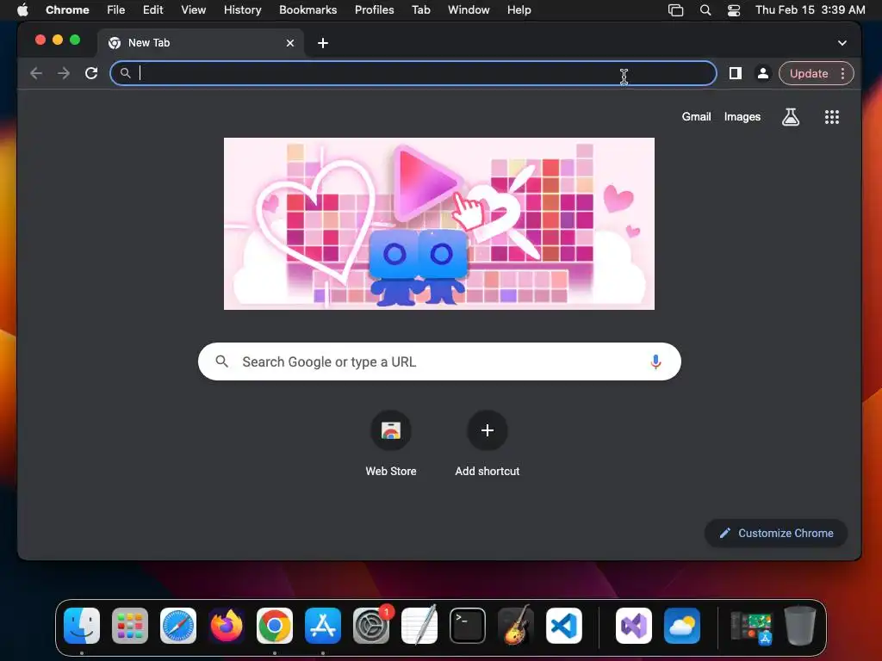
Task: Open the Apple menu
Action: click(x=22, y=10)
